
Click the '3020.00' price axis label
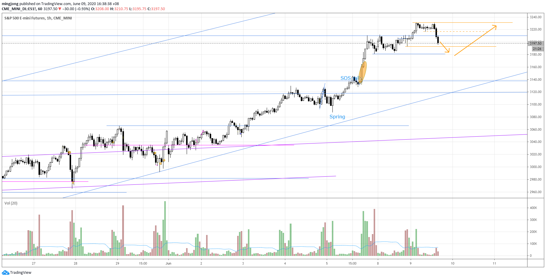(536, 155)
